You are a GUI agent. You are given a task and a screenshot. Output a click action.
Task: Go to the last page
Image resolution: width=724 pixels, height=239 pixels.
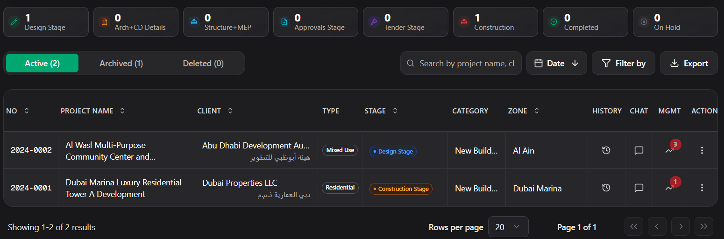[x=704, y=227]
